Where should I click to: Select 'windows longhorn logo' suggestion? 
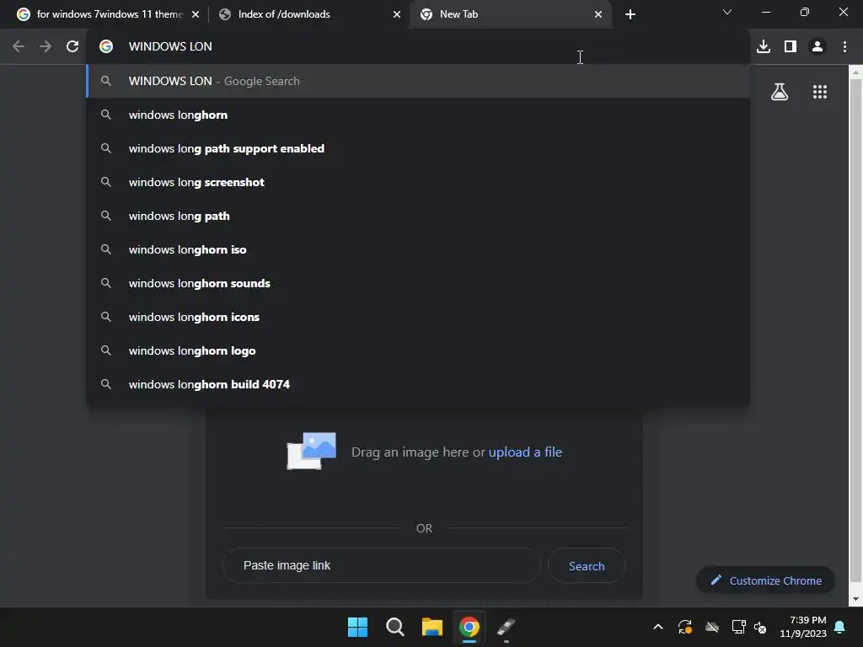418,350
